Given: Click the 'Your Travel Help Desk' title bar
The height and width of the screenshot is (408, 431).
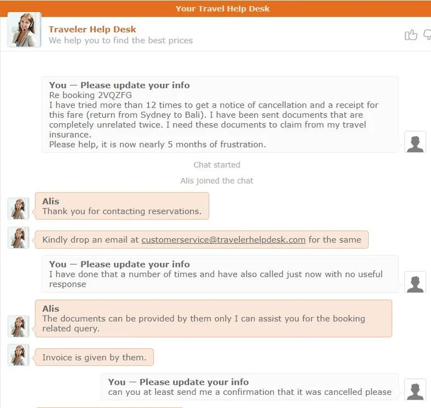Looking at the screenshot, I should [x=215, y=8].
